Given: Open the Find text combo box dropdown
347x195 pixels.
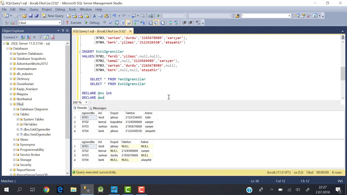Looking at the screenshot, I should point(289,16).
